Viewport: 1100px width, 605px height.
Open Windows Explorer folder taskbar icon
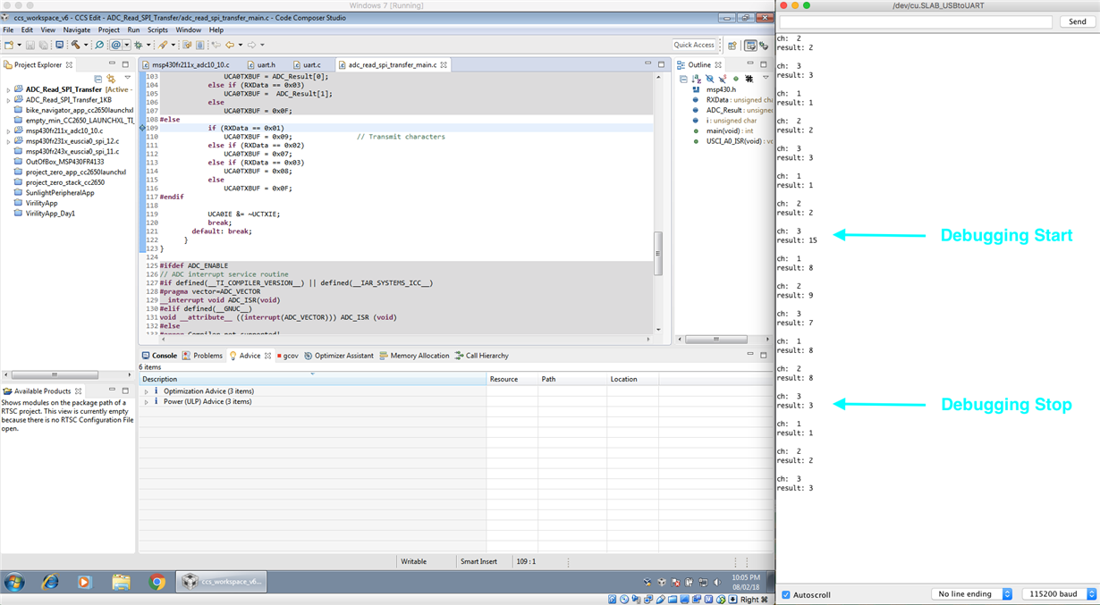(x=122, y=582)
